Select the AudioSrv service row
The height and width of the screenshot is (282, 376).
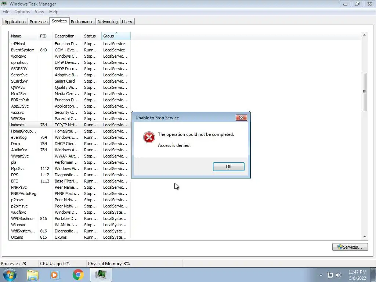point(69,150)
